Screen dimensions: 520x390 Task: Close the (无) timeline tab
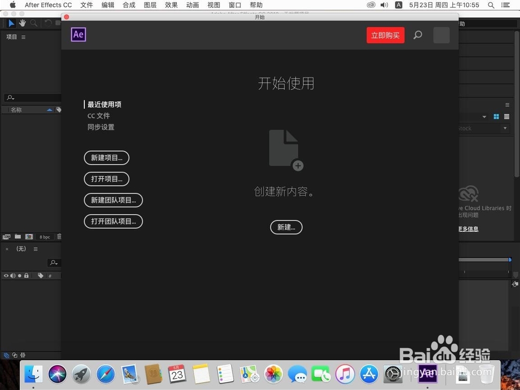coord(7,249)
